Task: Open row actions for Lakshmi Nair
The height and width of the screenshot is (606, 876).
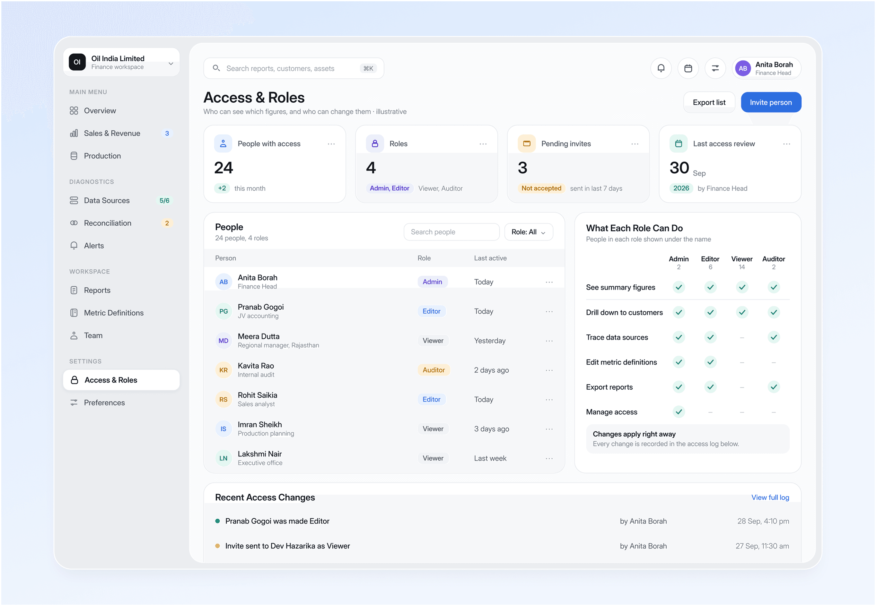Action: click(x=549, y=458)
